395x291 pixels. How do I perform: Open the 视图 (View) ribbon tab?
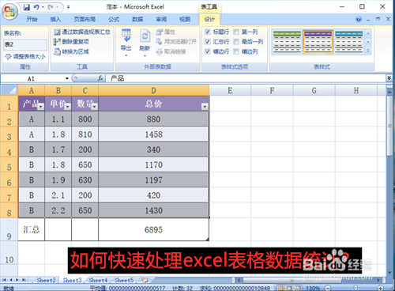point(185,19)
